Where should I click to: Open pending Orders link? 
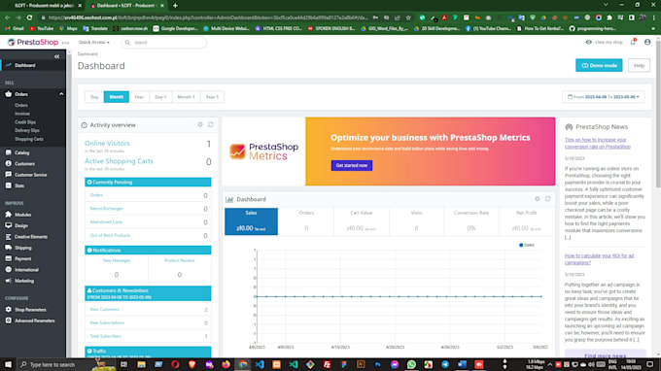point(96,195)
